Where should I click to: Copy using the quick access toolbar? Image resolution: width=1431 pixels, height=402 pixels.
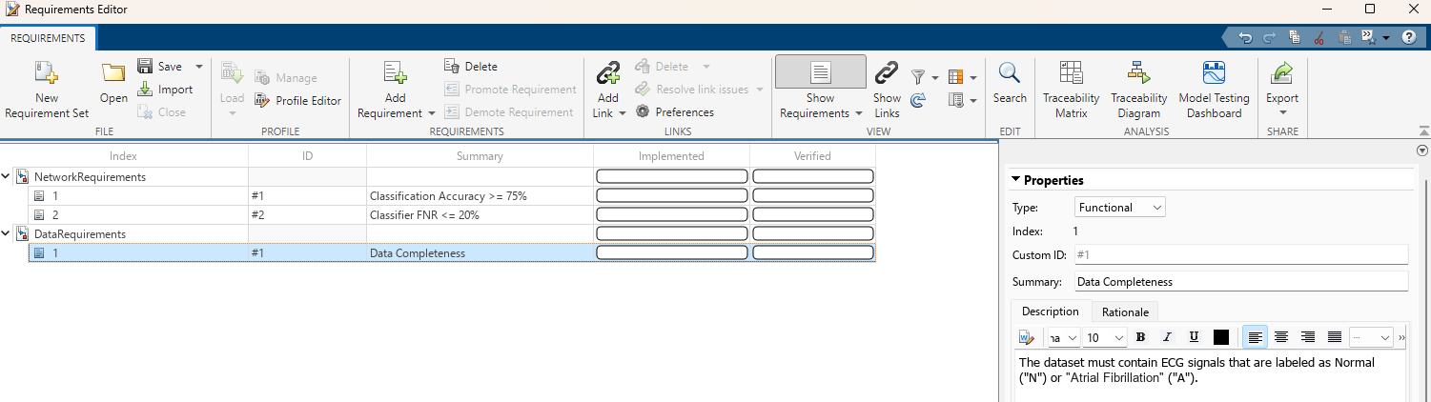pyautogui.click(x=1295, y=38)
